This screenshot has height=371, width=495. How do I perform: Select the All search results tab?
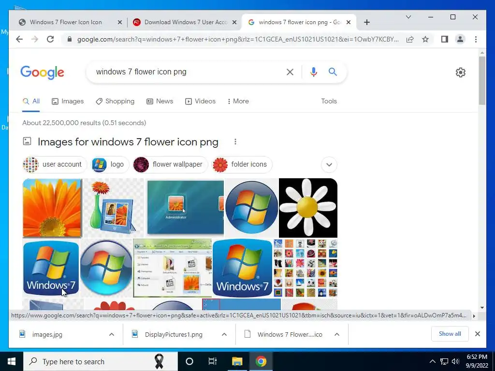pyautogui.click(x=31, y=101)
